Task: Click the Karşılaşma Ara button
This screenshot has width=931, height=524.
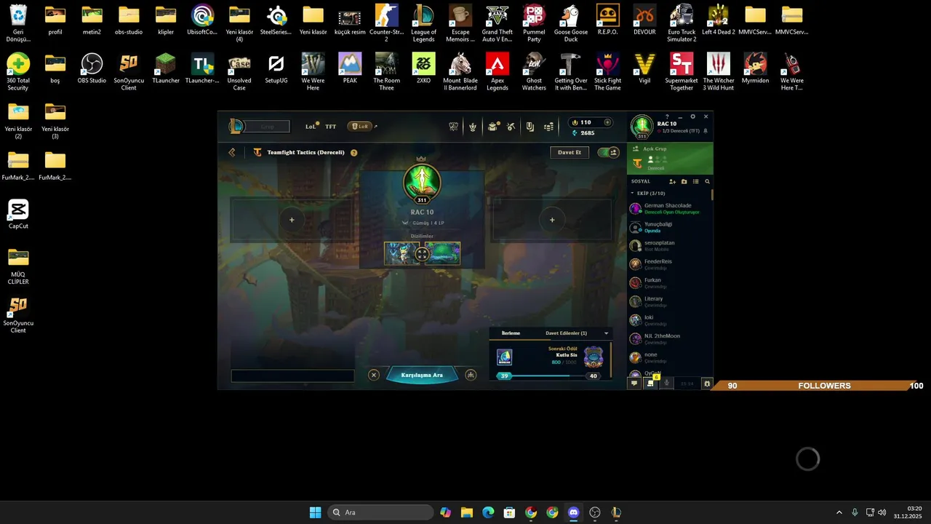Action: 422,375
